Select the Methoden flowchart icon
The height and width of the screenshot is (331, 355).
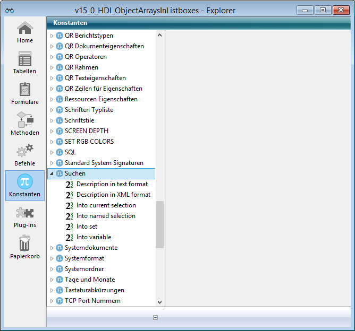24,120
